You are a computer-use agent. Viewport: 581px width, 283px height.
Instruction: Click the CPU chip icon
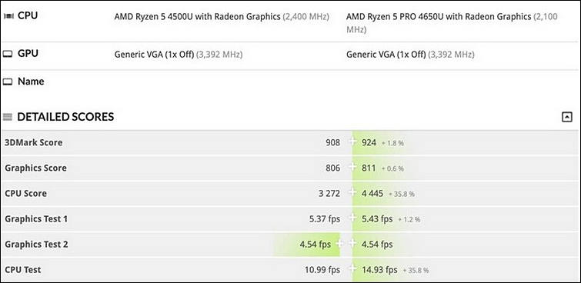pos(8,16)
